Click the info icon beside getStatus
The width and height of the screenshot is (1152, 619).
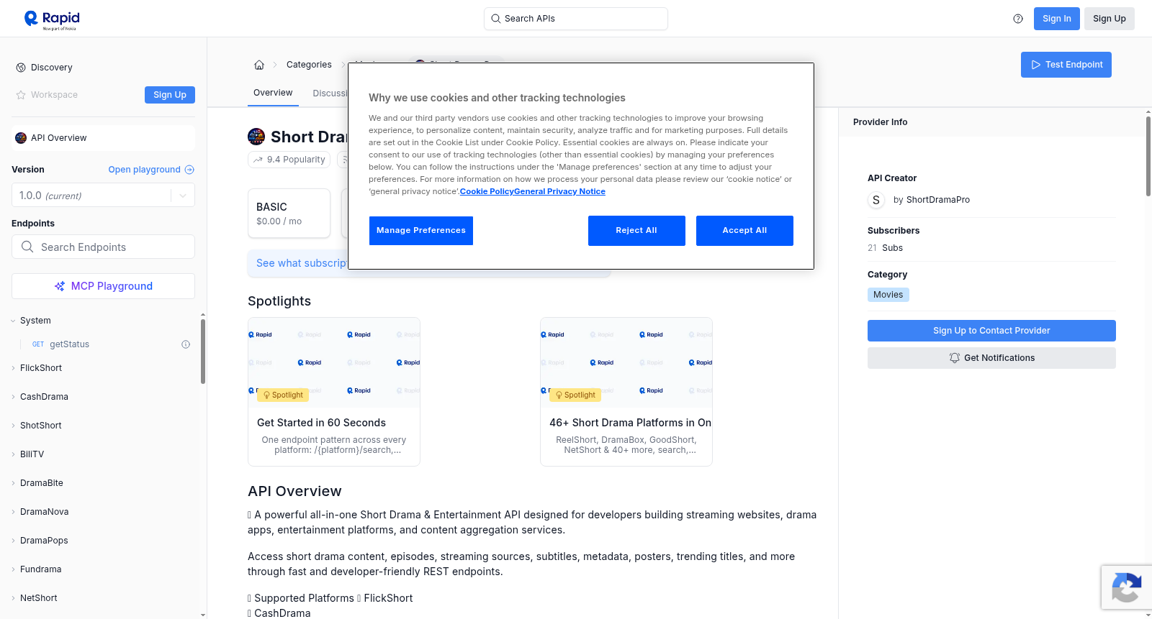186,344
